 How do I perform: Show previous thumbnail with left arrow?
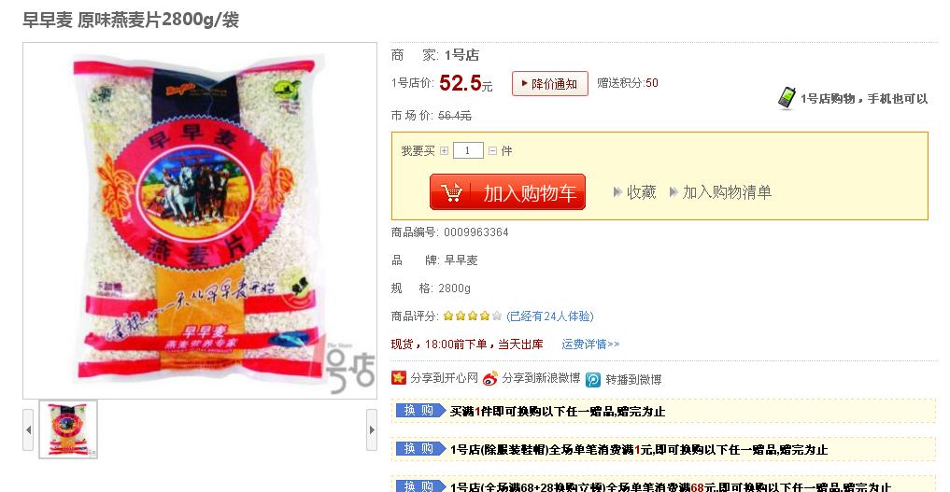click(28, 429)
